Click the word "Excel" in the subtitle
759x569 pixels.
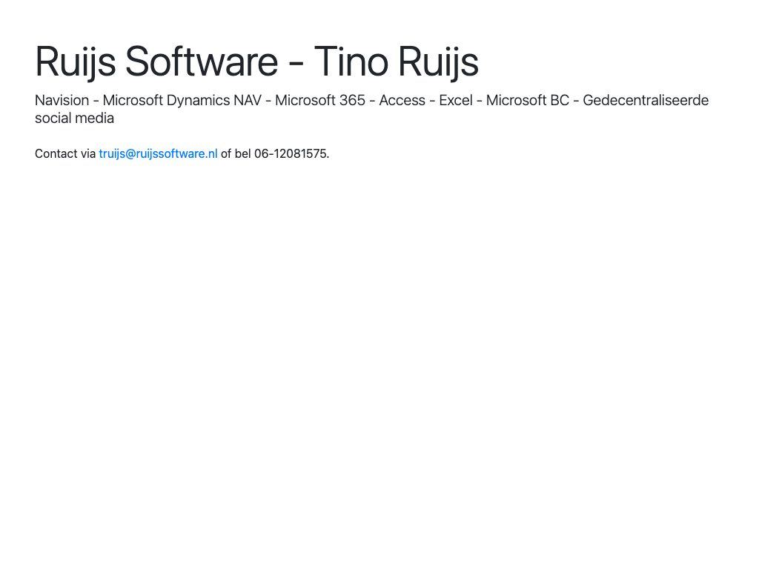(455, 100)
